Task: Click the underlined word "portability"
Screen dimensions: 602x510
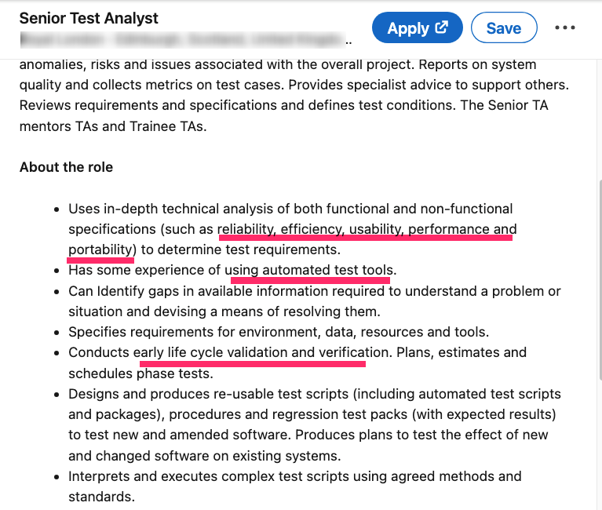Action: 101,250
